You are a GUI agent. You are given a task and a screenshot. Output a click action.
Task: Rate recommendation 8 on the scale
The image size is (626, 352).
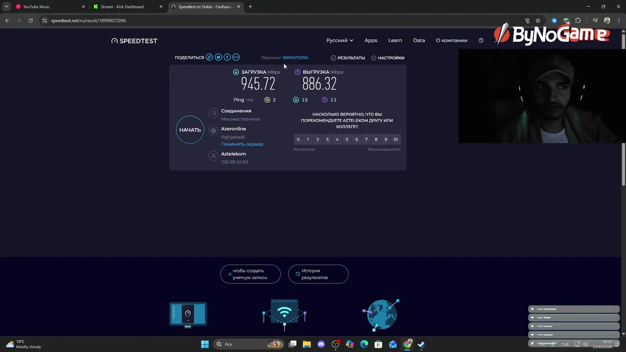pos(376,139)
